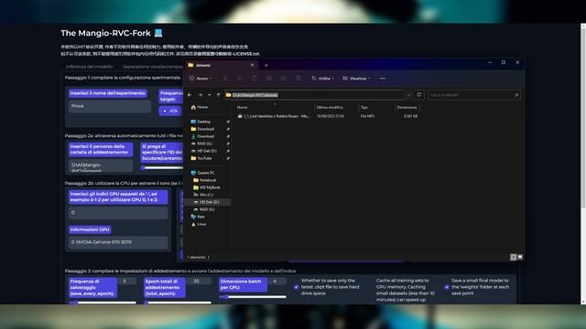This screenshot has width=586, height=329.
Task: Open the Visualizza view dropdown
Action: (x=356, y=79)
